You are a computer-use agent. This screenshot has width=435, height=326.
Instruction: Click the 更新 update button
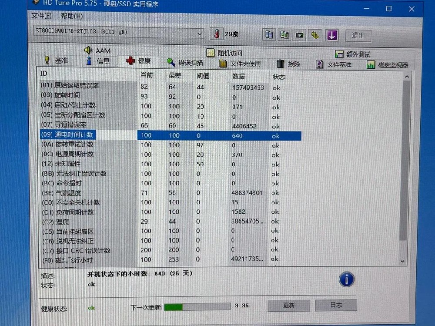point(288,306)
